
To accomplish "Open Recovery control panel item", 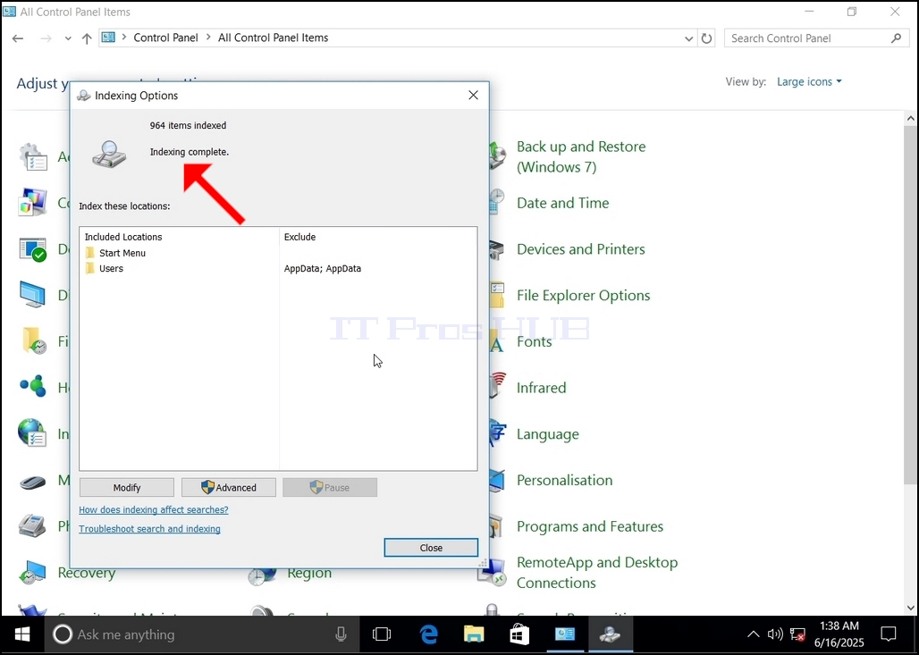I will coord(86,573).
